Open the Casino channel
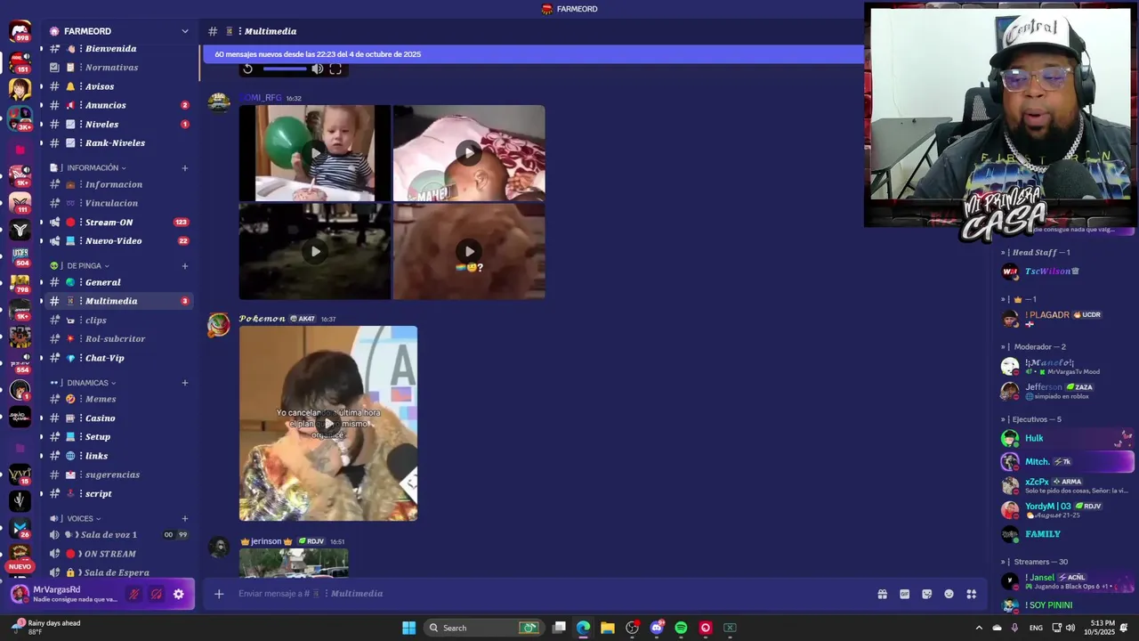Viewport: 1139px width, 641px height. tap(119, 418)
